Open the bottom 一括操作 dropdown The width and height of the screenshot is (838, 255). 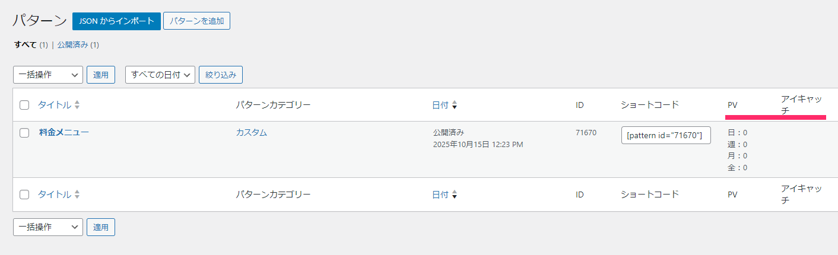pyautogui.click(x=47, y=227)
